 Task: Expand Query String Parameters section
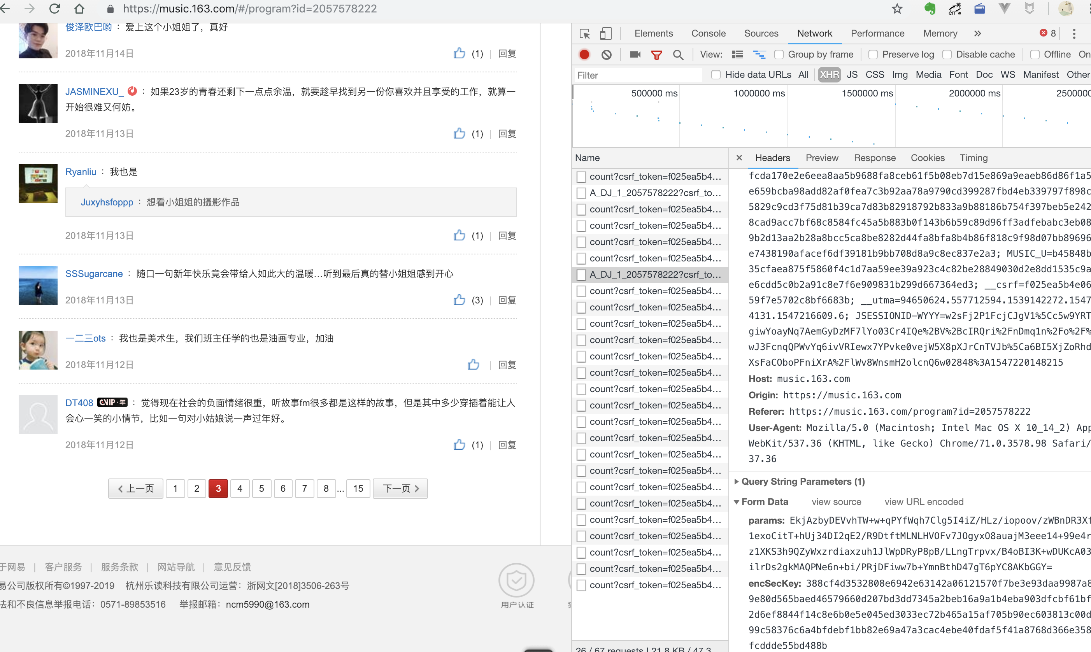(x=737, y=482)
